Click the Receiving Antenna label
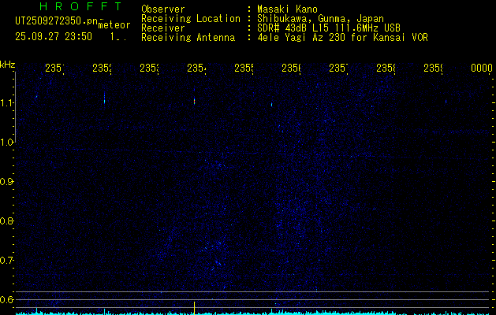The height and width of the screenshot is (315, 496). click(188, 38)
